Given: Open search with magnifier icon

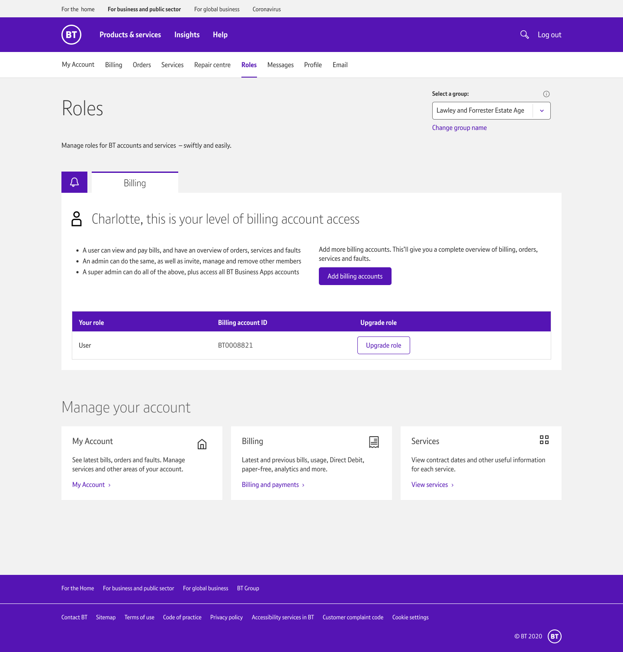Looking at the screenshot, I should 524,35.
